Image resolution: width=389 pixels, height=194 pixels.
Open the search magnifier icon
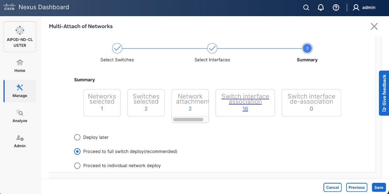[x=306, y=7]
